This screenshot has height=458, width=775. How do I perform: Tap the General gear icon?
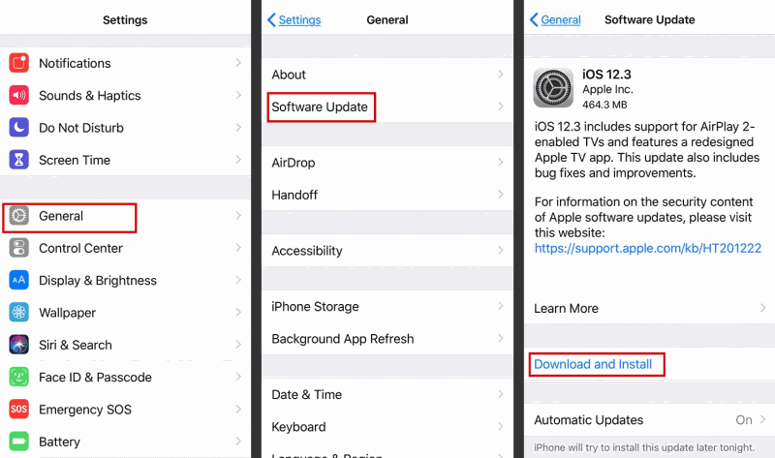point(19,216)
